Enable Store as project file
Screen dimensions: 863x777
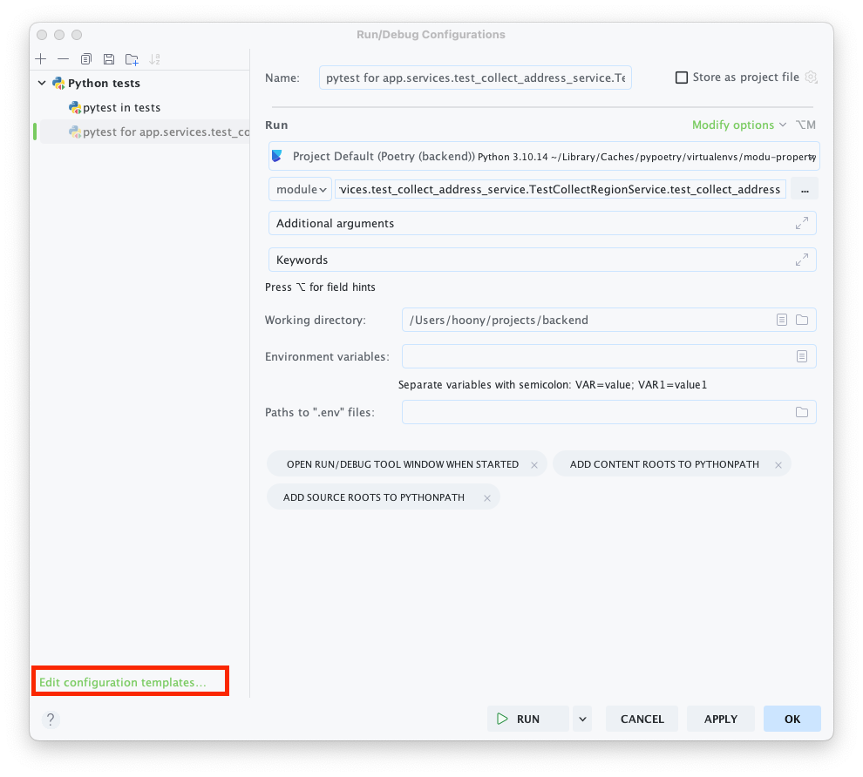(681, 77)
